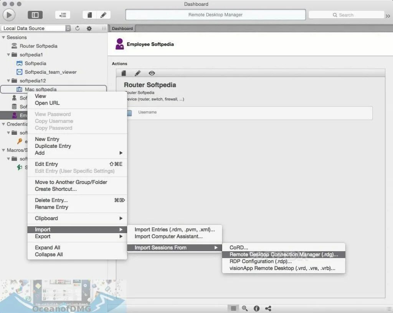393x313 pixels.
Task: Click the Actions panel document icon
Action: pyautogui.click(x=124, y=73)
